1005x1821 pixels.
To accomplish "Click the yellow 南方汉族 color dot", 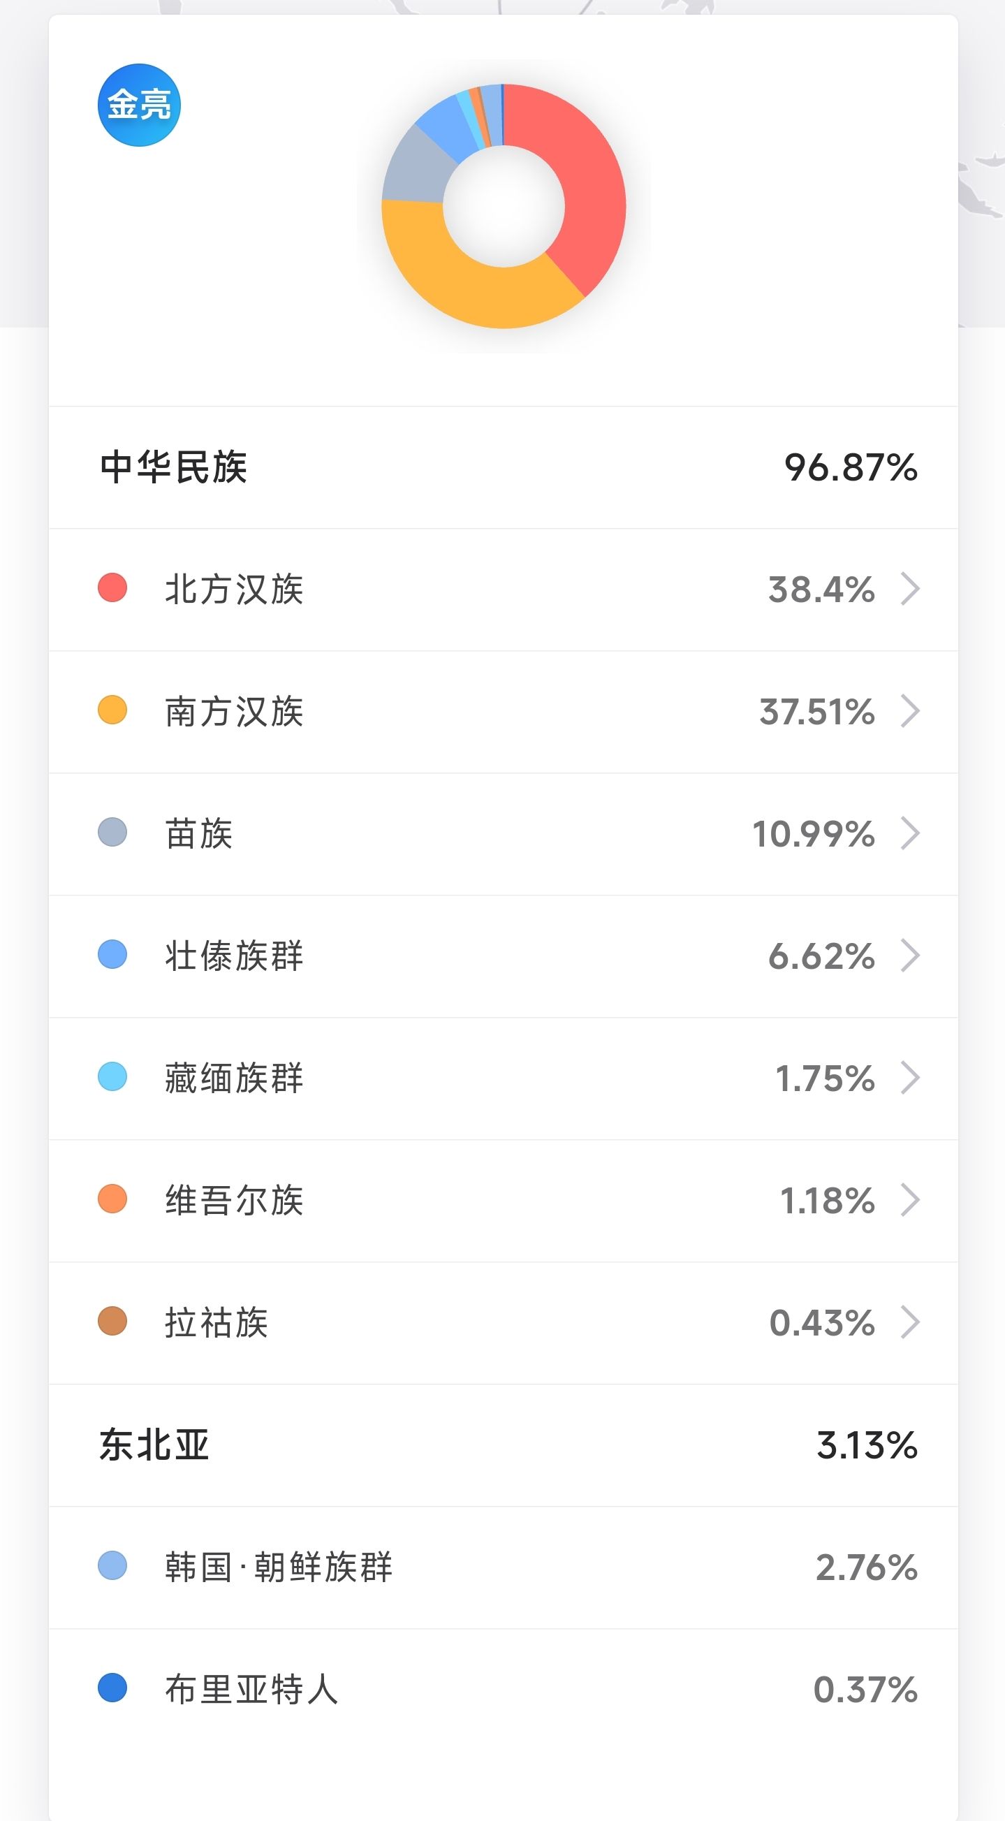I will point(112,710).
